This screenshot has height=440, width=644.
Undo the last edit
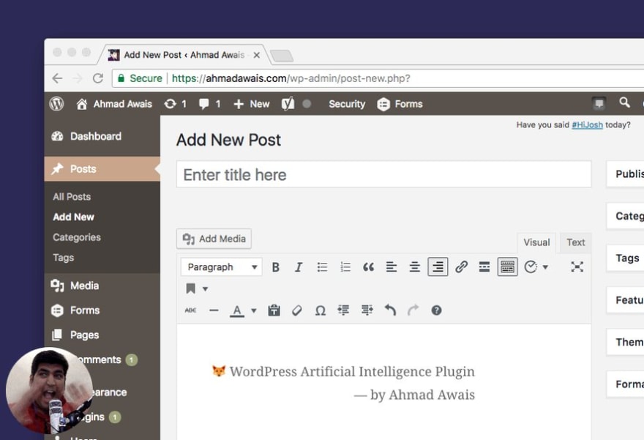390,310
